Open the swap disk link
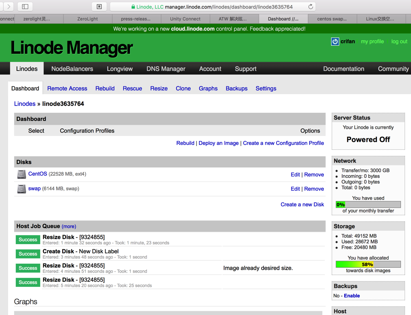Image resolution: width=411 pixels, height=315 pixels. click(34, 188)
